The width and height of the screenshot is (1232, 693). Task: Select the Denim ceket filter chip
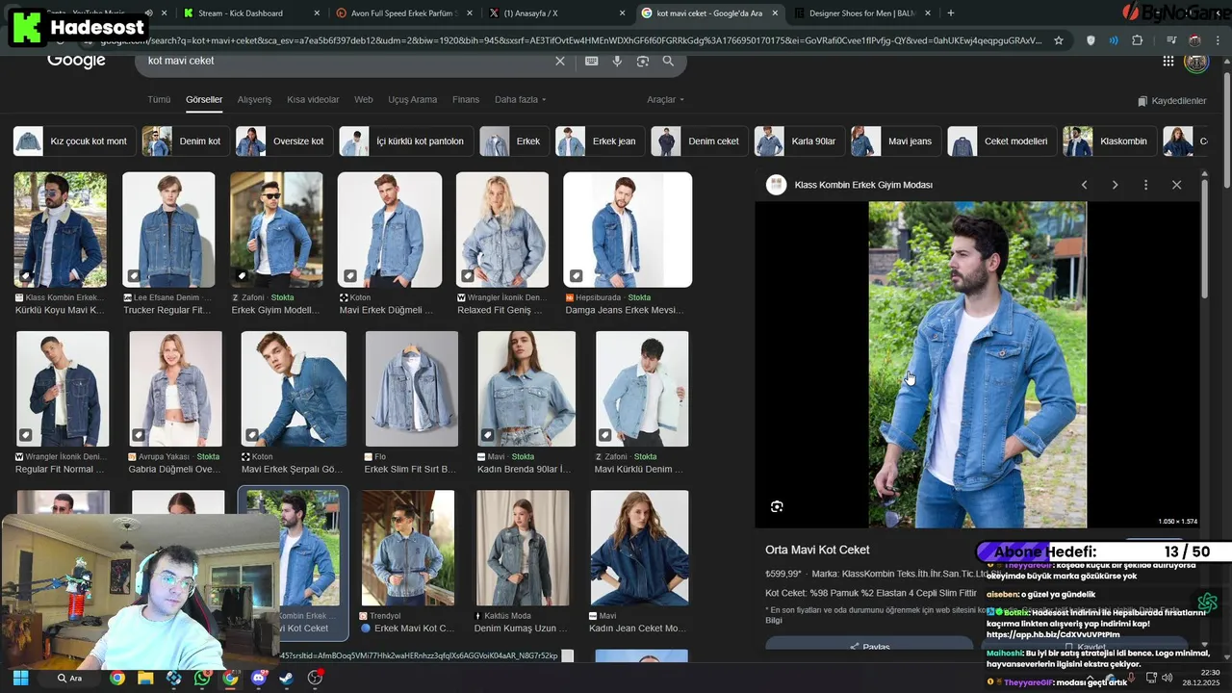701,141
